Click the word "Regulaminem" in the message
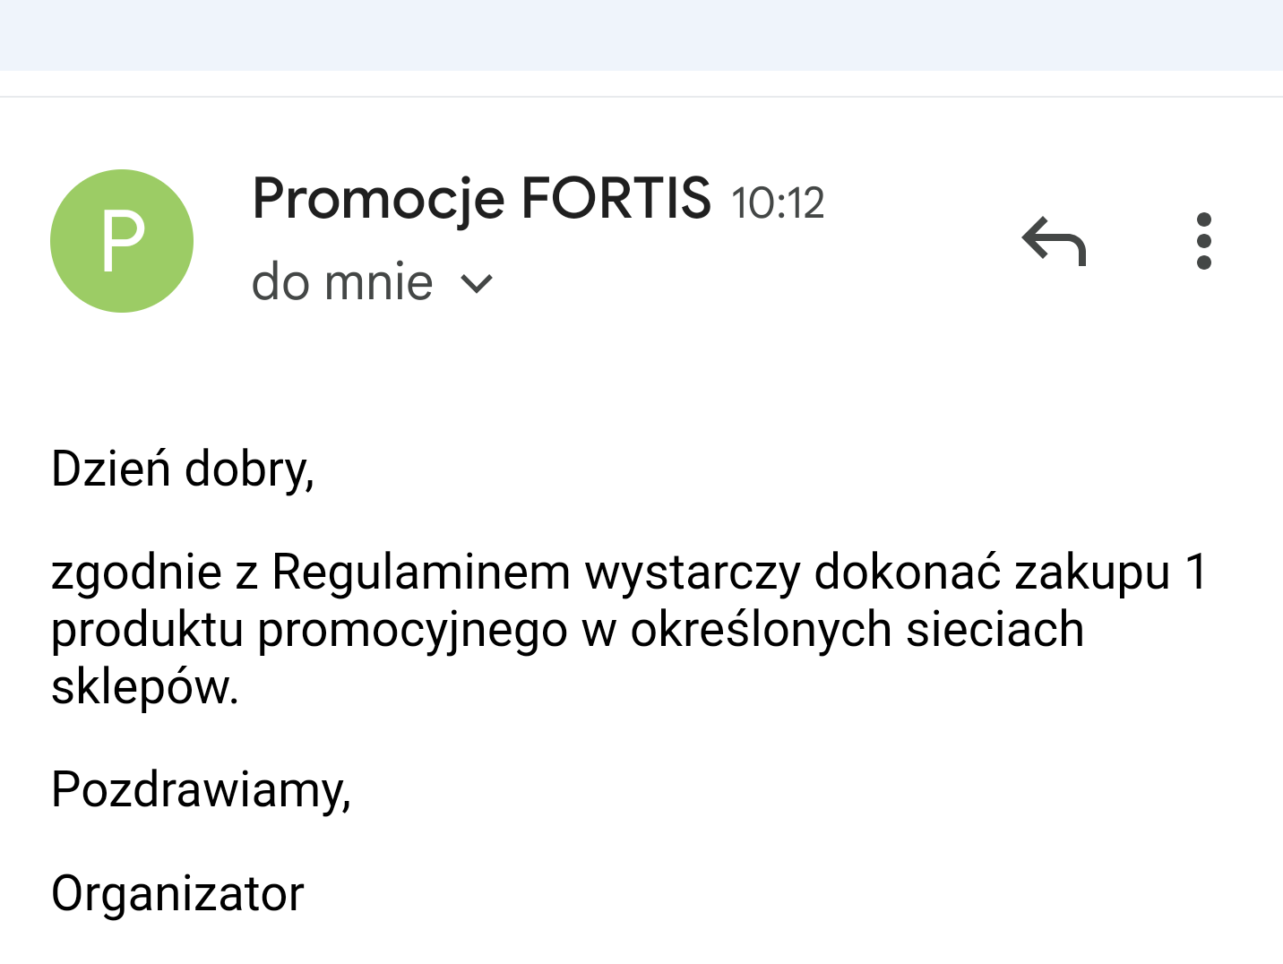 tap(420, 573)
